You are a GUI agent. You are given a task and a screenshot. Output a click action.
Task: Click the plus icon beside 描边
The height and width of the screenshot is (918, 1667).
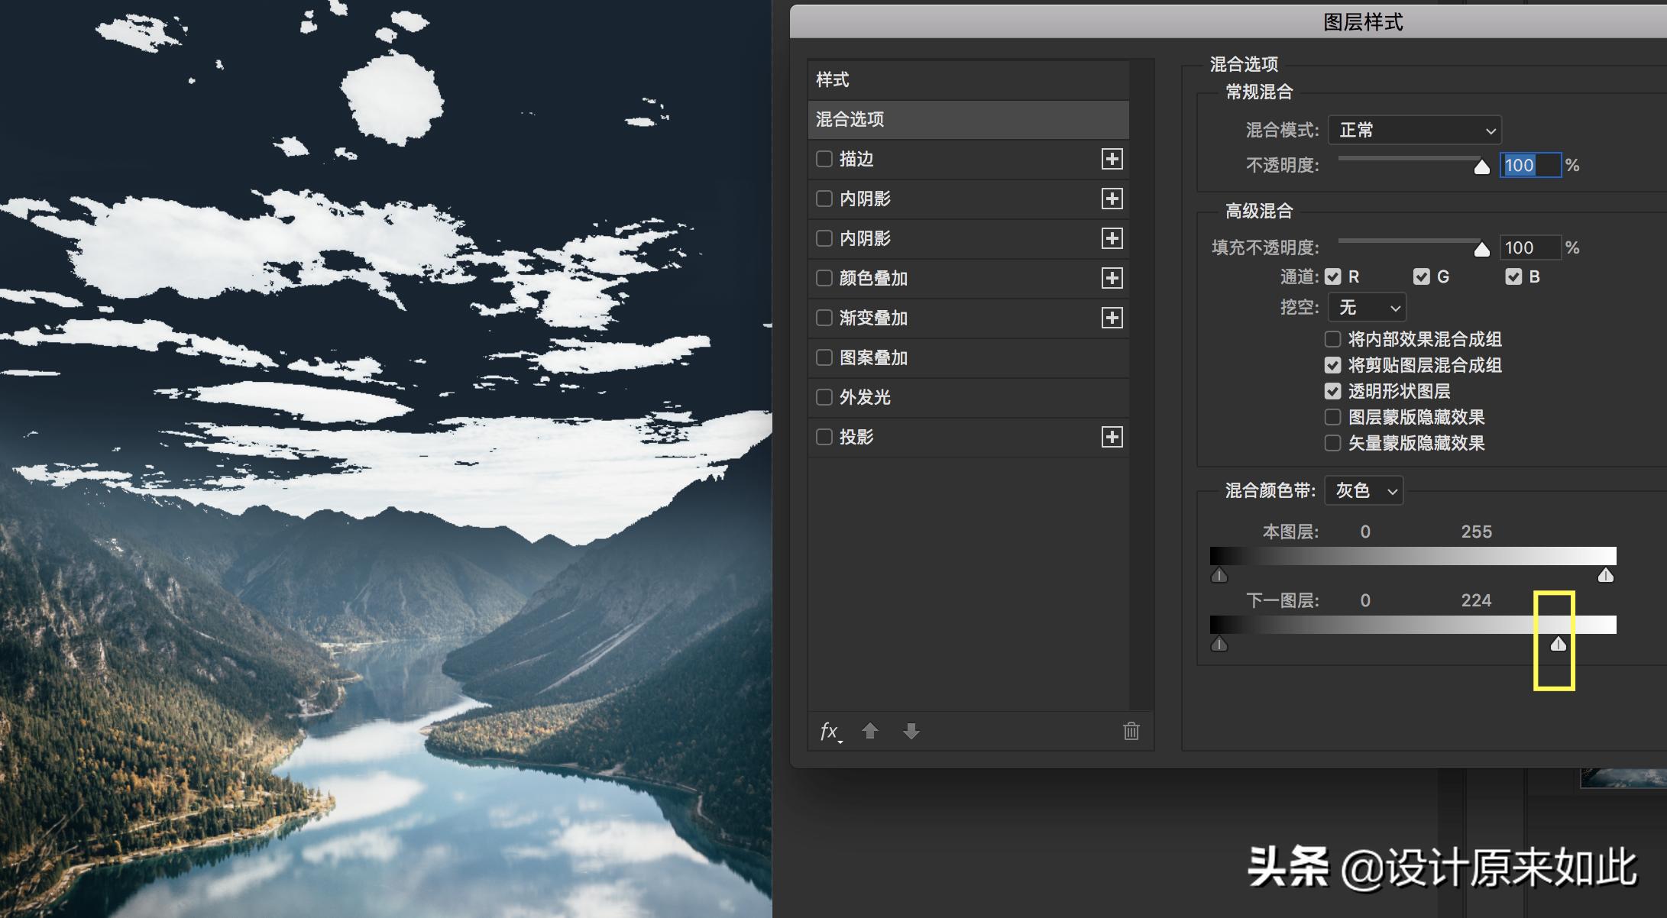1112,159
